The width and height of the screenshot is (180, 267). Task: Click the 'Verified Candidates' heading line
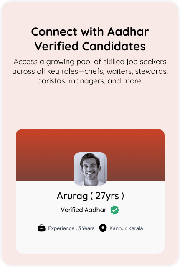[90, 46]
